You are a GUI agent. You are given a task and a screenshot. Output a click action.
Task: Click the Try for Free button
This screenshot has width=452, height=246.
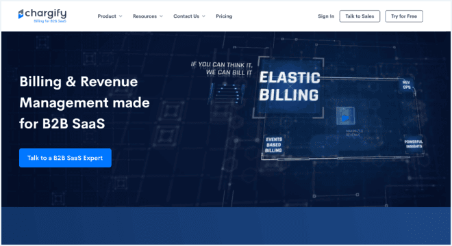coord(404,16)
